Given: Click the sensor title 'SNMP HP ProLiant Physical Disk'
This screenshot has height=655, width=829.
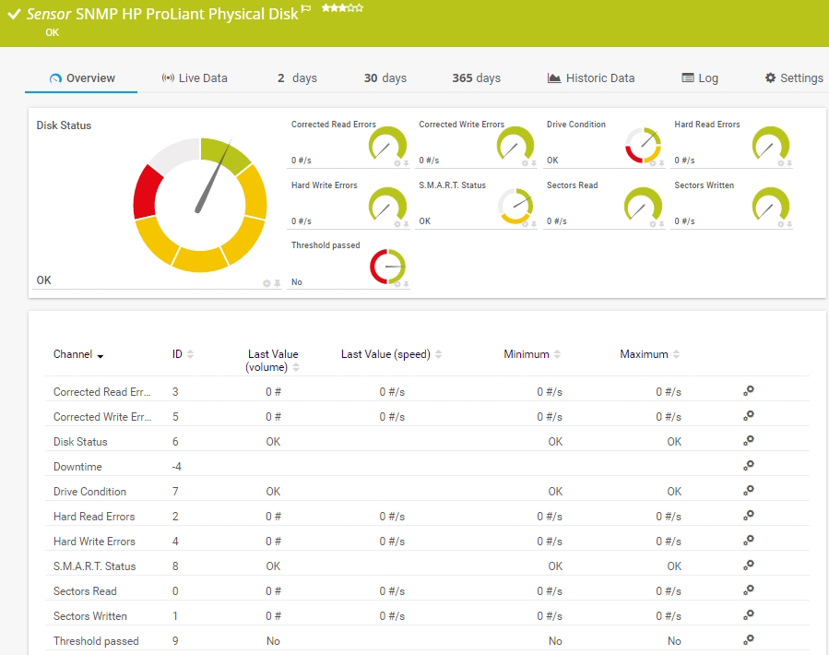Looking at the screenshot, I should pyautogui.click(x=187, y=14).
